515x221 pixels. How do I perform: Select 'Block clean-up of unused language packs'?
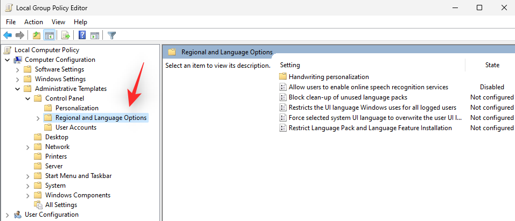pyautogui.click(x=348, y=97)
